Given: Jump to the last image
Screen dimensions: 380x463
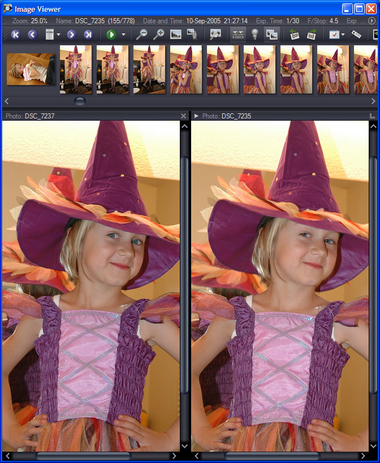Looking at the screenshot, I should click(x=88, y=35).
